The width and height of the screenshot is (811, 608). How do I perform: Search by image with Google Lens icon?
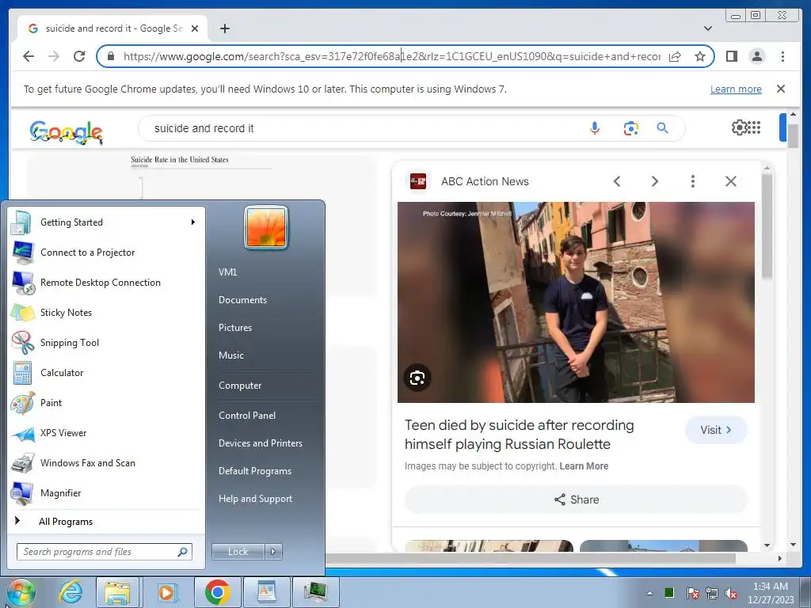click(630, 128)
